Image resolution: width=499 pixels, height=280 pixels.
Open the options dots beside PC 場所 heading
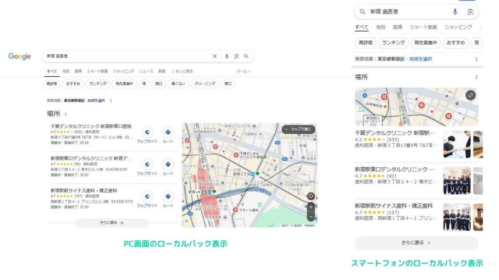point(66,114)
